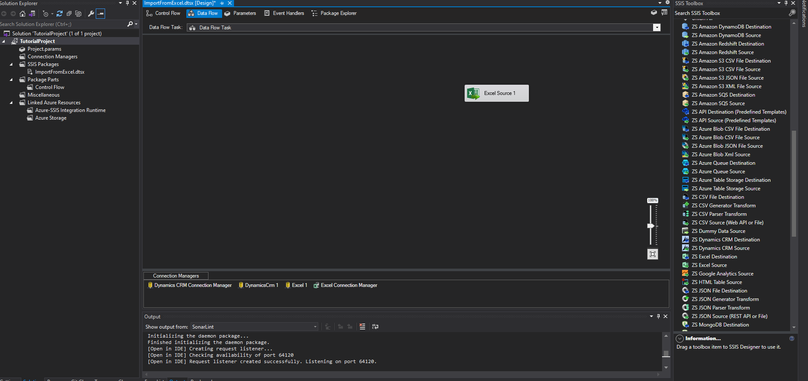This screenshot has width=808, height=381.
Task: Toggle auto-hide pin on Output window
Action: tap(658, 316)
